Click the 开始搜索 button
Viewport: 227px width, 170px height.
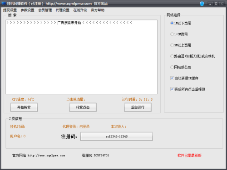click(24, 107)
